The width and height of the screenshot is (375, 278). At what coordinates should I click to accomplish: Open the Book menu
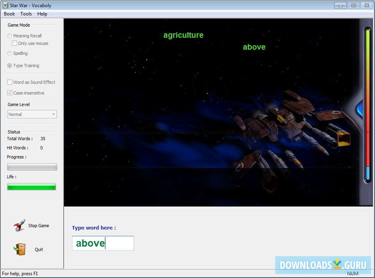tap(9, 14)
